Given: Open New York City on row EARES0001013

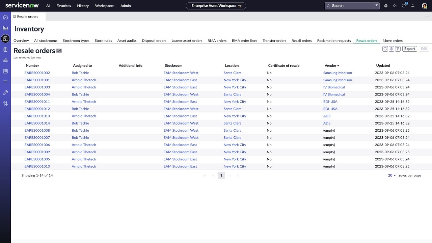Looking at the screenshot, I should (x=235, y=116).
